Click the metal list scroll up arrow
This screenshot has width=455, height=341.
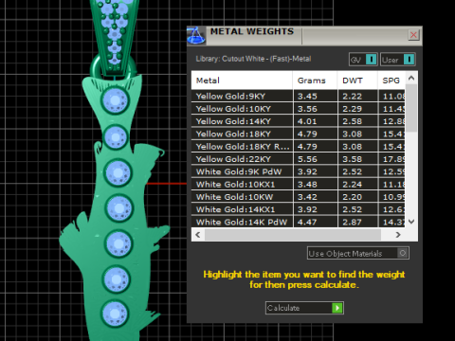pos(411,78)
